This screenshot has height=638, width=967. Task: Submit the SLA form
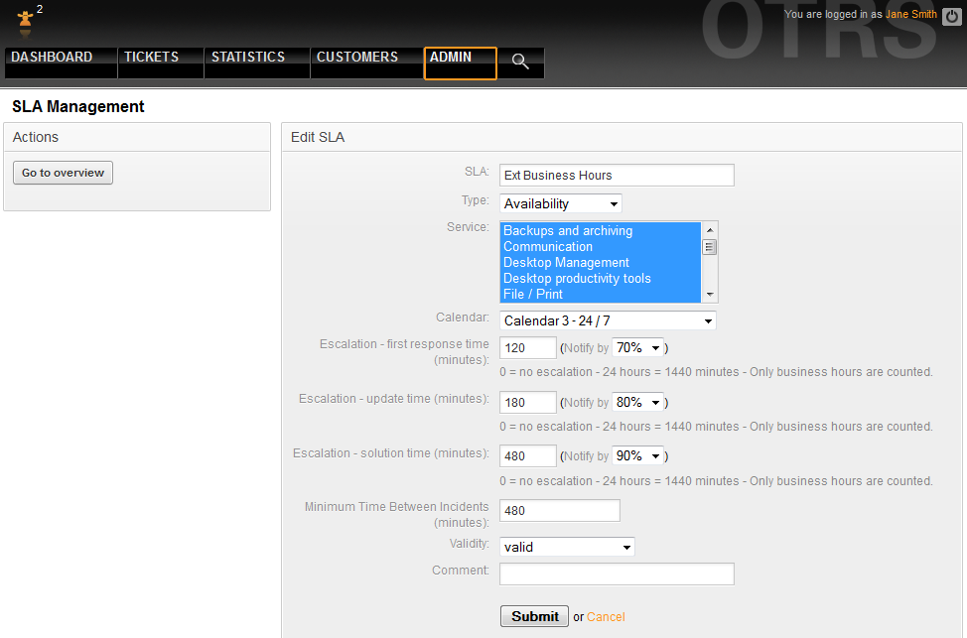(x=534, y=616)
